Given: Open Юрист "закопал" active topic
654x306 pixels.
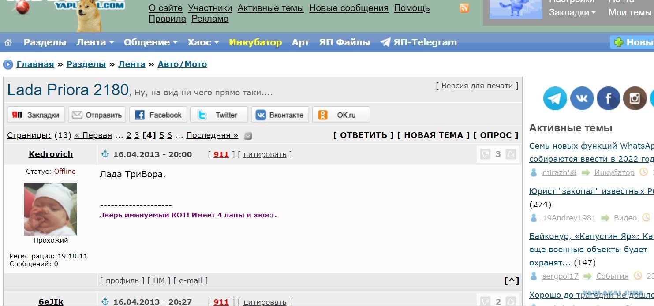Looking at the screenshot, I should click(x=591, y=191).
